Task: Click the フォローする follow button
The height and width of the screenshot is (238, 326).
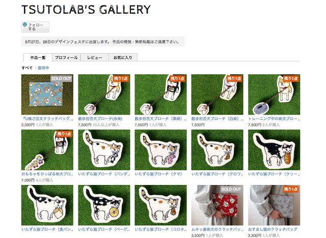Action: point(35,27)
